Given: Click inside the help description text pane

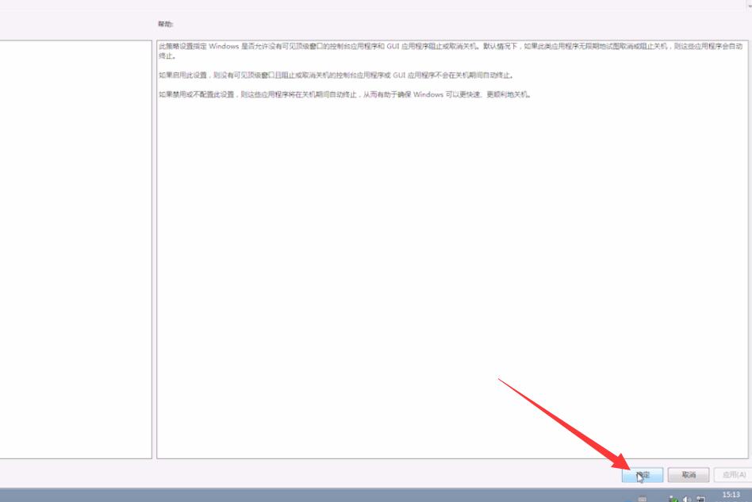Looking at the screenshot, I should point(452,249).
